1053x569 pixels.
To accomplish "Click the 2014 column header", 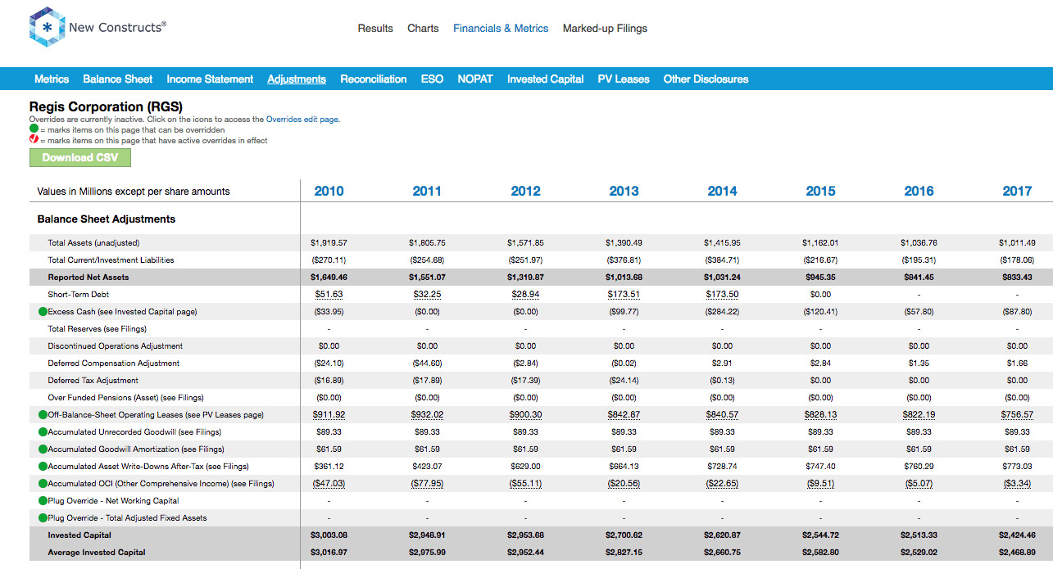I will coord(722,191).
